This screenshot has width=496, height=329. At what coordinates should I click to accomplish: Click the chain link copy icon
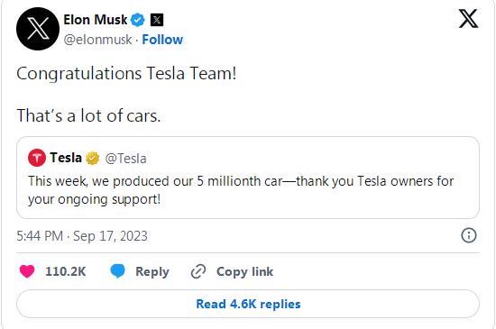pos(198,271)
